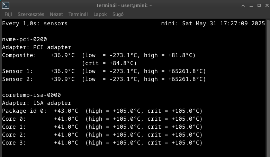Click the 'Every 1,0s: sensors' header text

pyautogui.click(x=35, y=24)
